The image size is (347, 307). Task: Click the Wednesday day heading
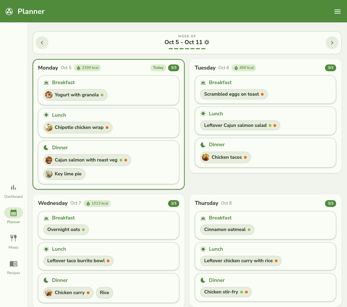click(x=53, y=203)
